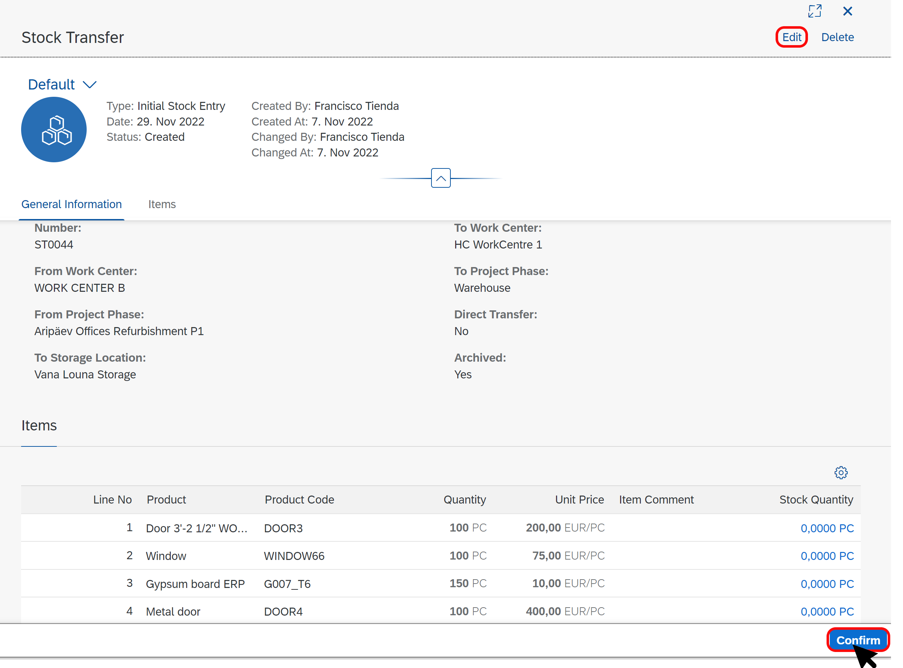Click the Line No column header
The height and width of the screenshot is (668, 903).
point(113,500)
